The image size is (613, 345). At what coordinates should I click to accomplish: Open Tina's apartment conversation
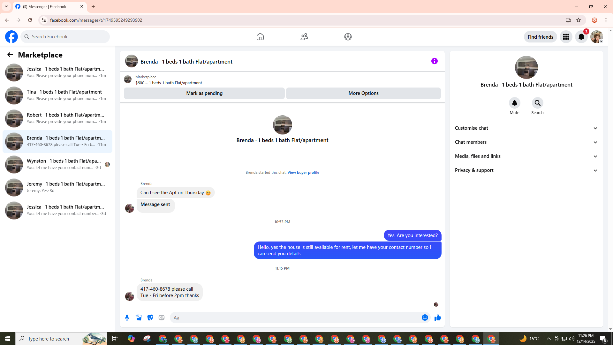(x=57, y=95)
